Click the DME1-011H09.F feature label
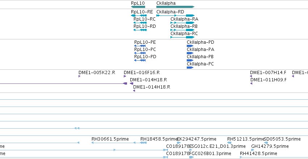 [268, 80]
